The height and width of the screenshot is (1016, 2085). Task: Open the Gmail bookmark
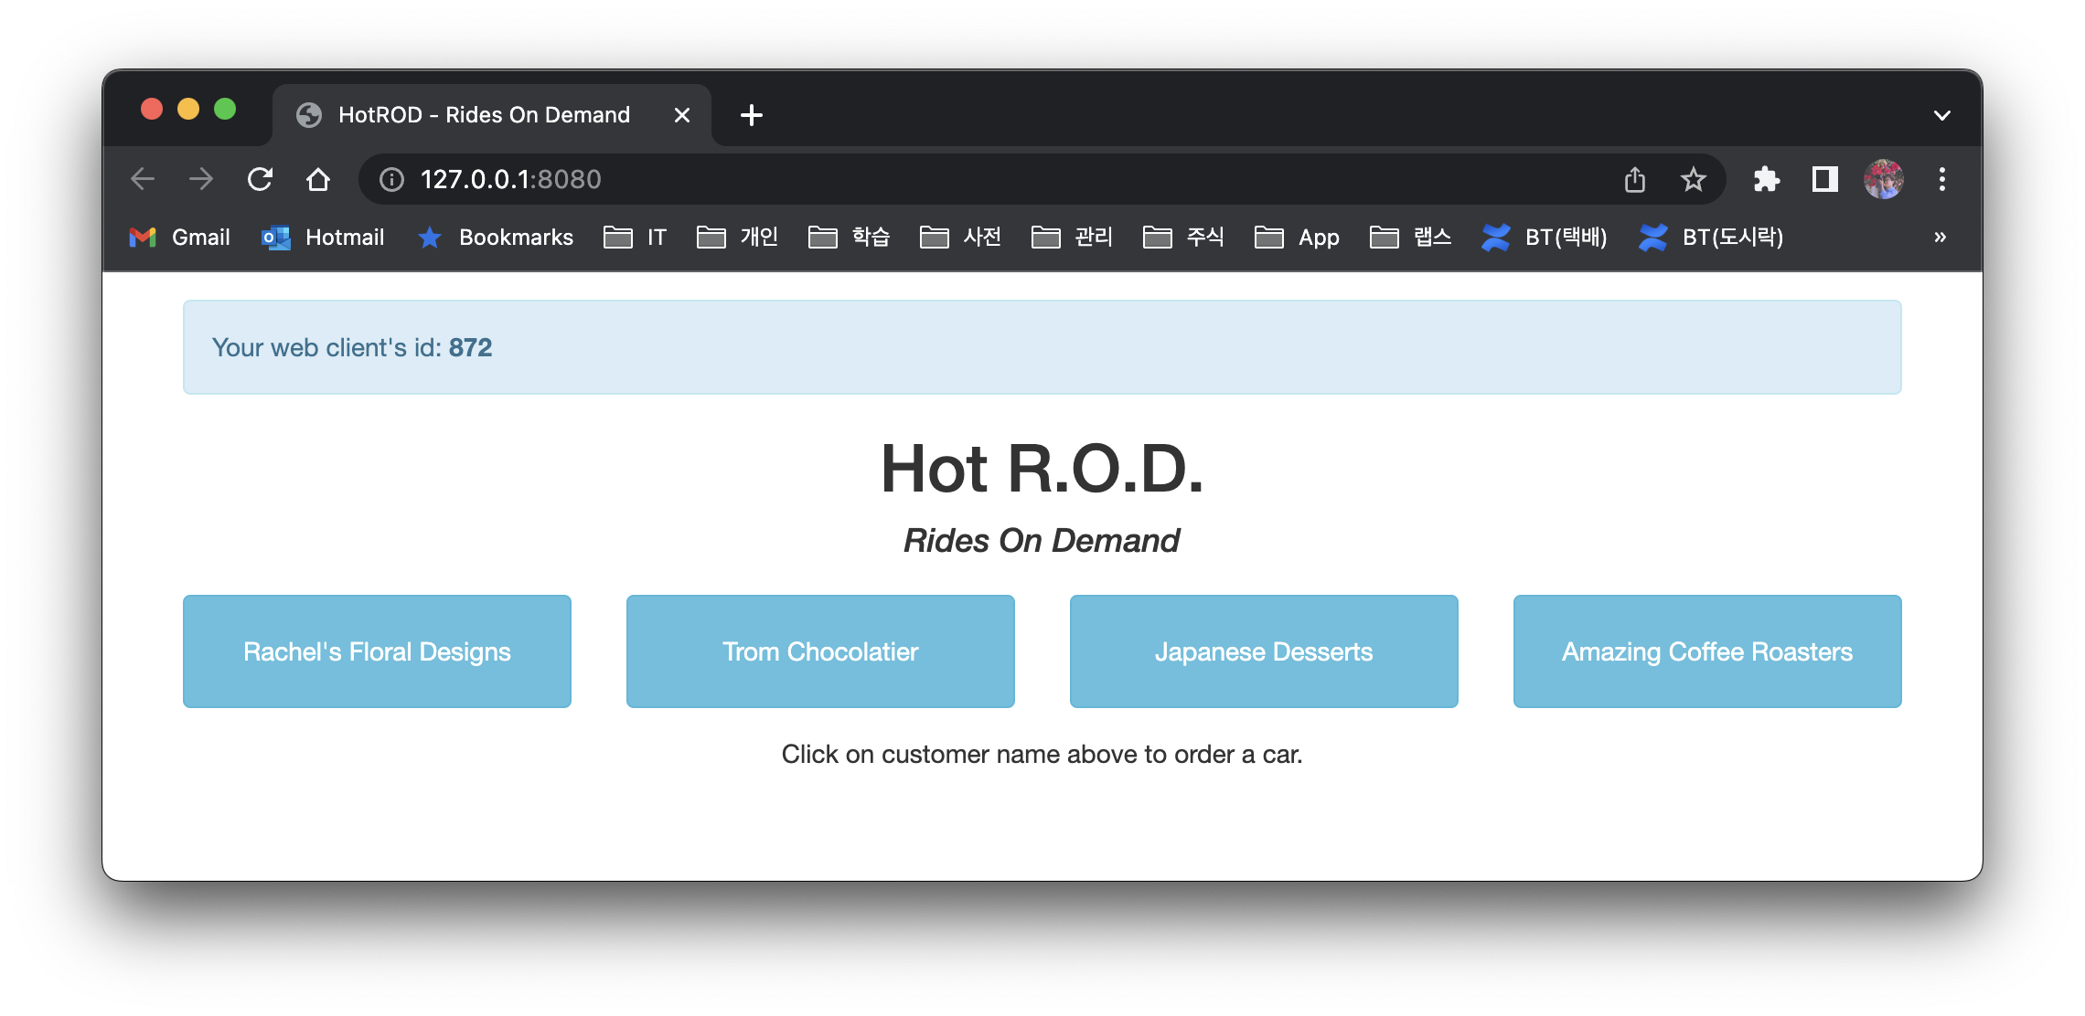click(x=179, y=237)
